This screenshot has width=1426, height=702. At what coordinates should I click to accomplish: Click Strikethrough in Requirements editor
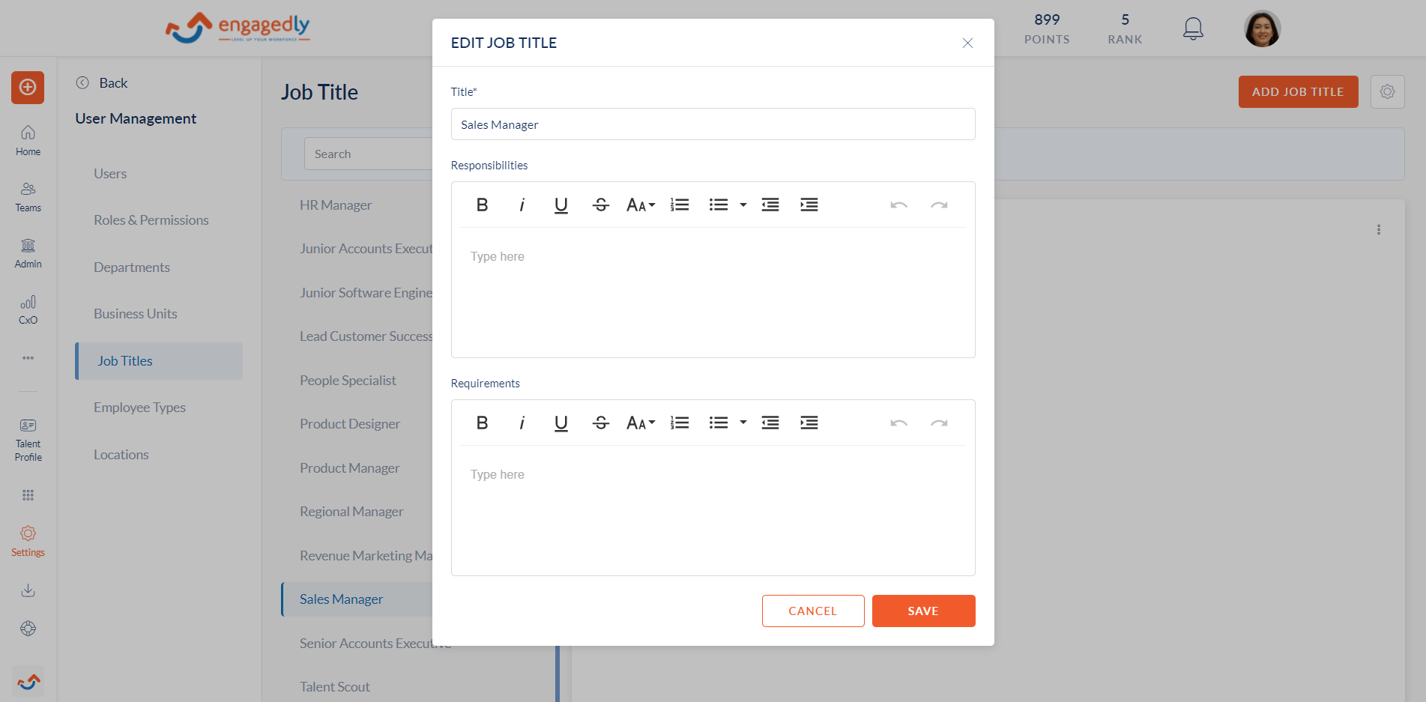600,423
